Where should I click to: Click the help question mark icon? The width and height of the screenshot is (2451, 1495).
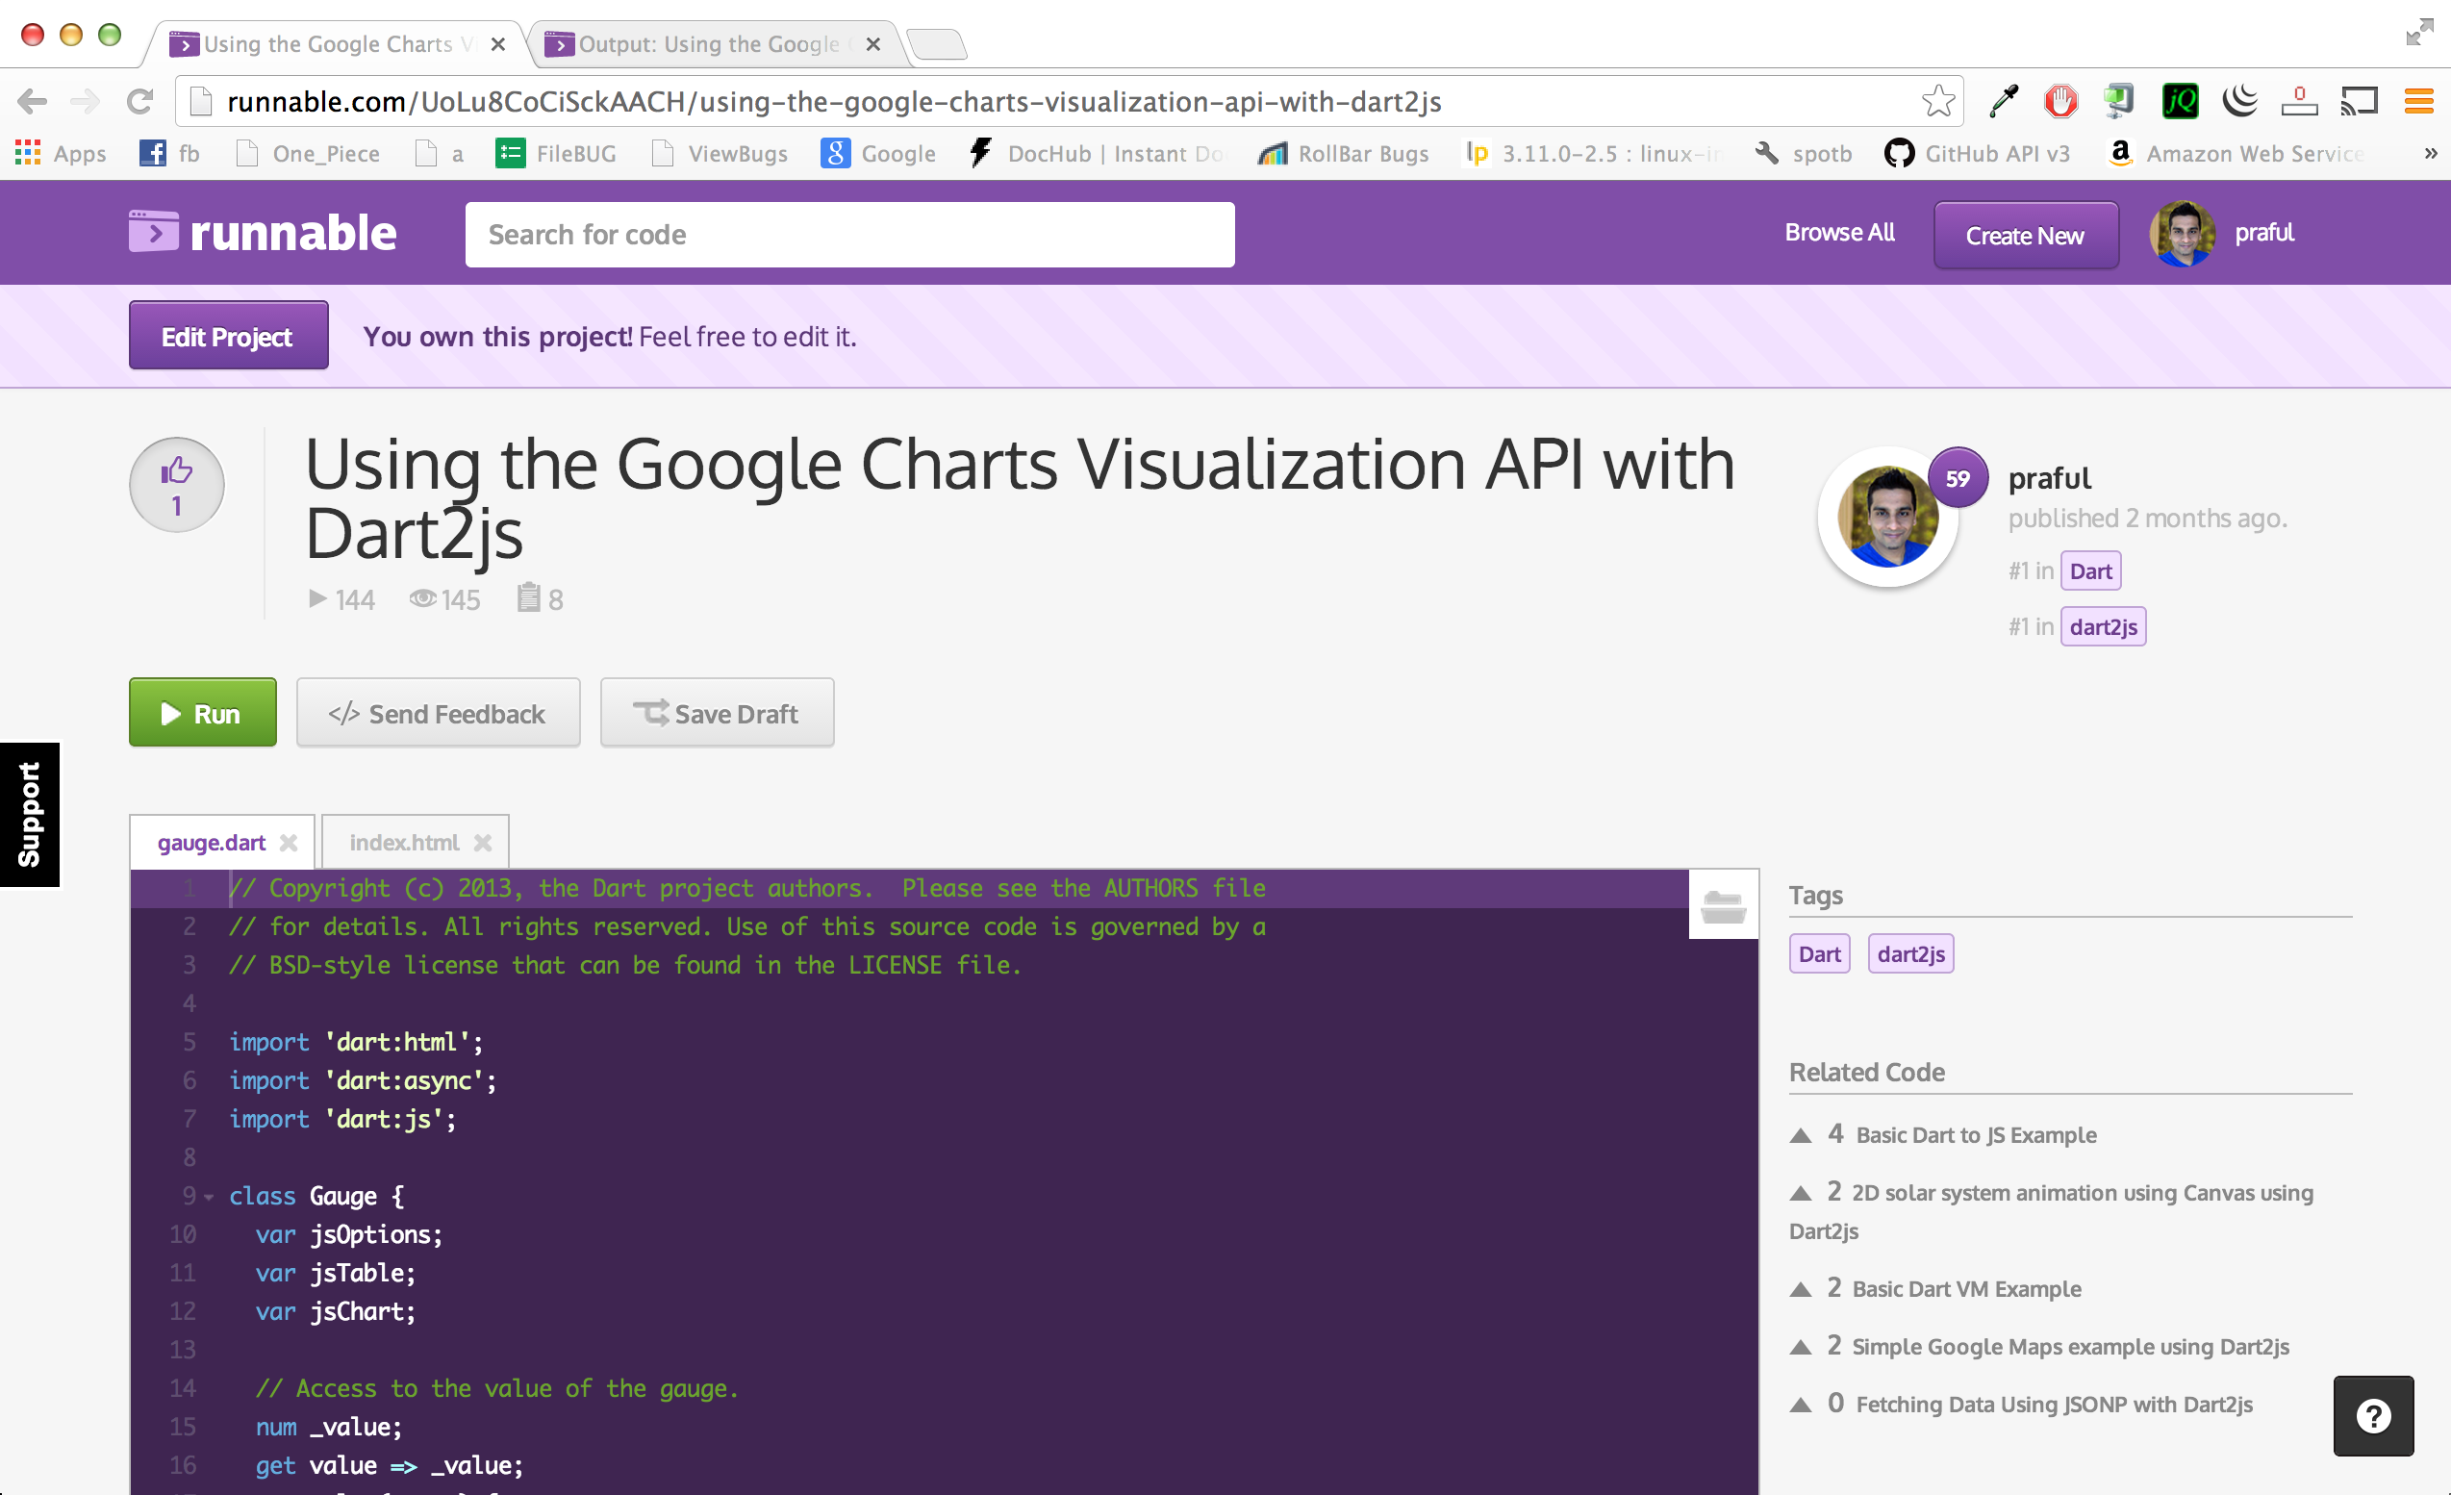pyautogui.click(x=2372, y=1415)
